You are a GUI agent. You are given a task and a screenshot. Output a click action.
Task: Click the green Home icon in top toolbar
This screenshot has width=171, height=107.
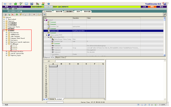(16, 4)
